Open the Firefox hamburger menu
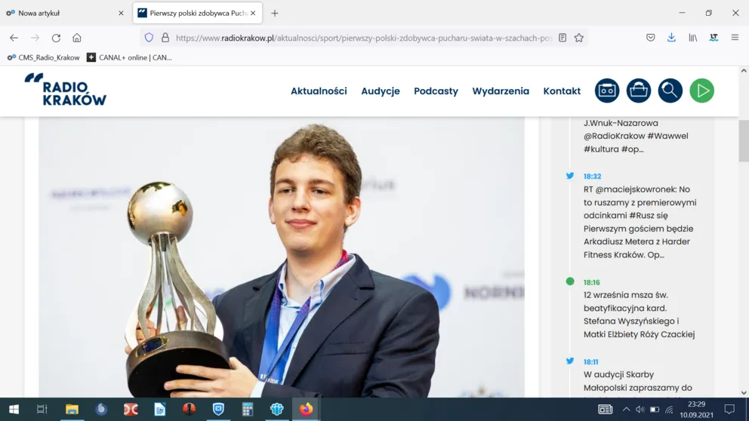Image resolution: width=749 pixels, height=421 pixels. (x=735, y=38)
